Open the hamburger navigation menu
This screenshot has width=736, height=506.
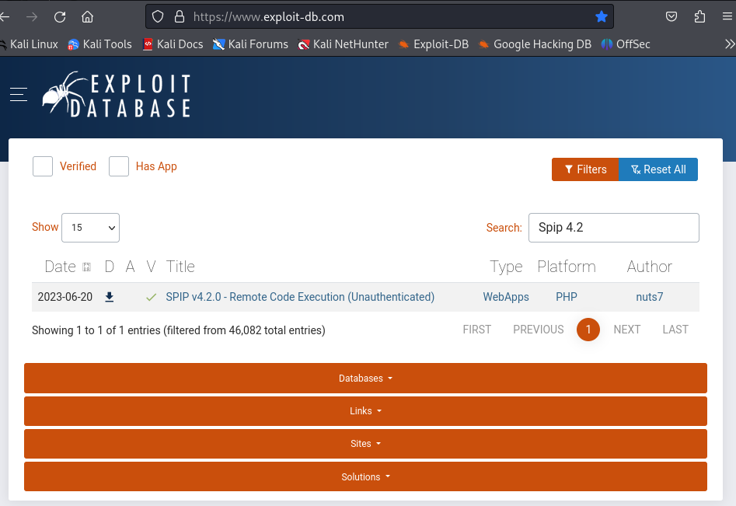coord(19,94)
